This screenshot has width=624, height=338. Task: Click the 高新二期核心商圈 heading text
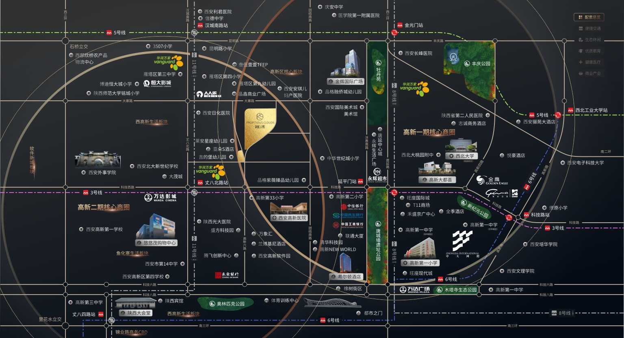click(104, 207)
